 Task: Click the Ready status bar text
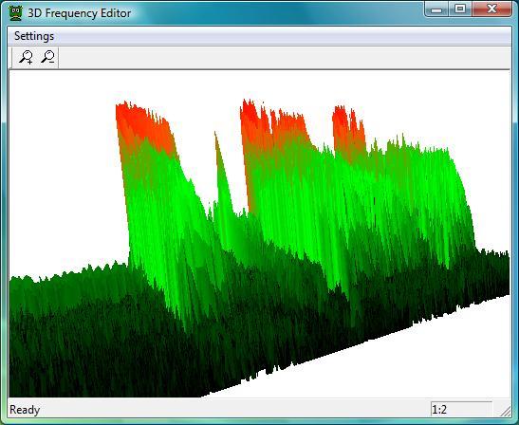(x=25, y=410)
